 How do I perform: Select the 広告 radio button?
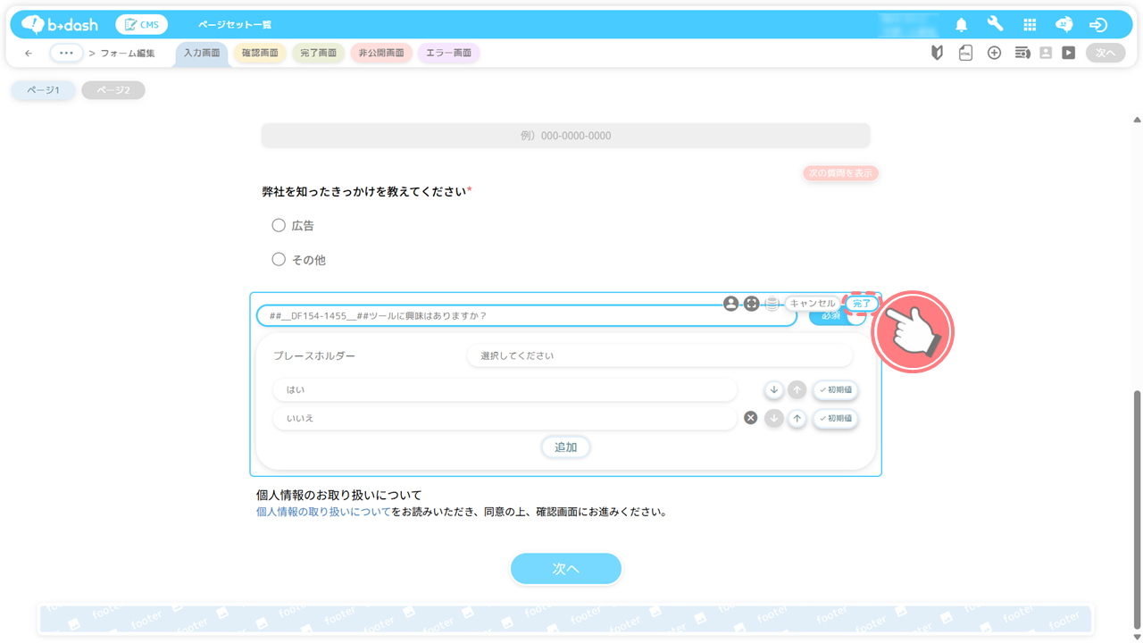pyautogui.click(x=279, y=226)
